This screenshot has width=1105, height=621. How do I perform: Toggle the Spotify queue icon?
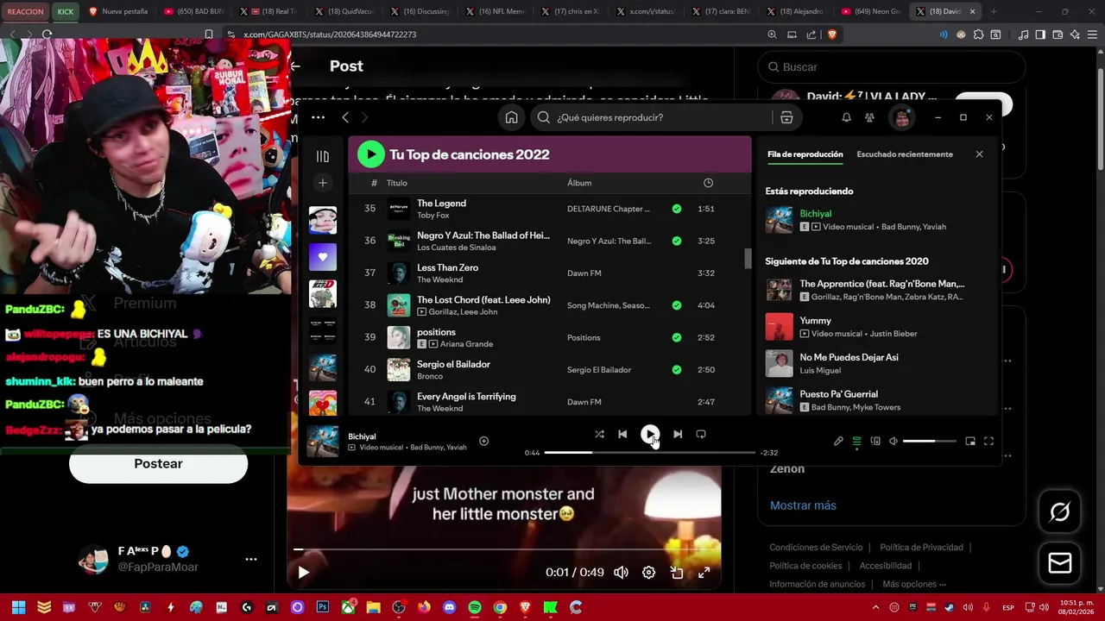point(856,442)
